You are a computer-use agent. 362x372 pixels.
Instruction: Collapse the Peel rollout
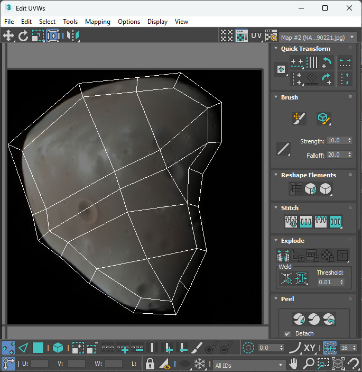[x=276, y=298]
